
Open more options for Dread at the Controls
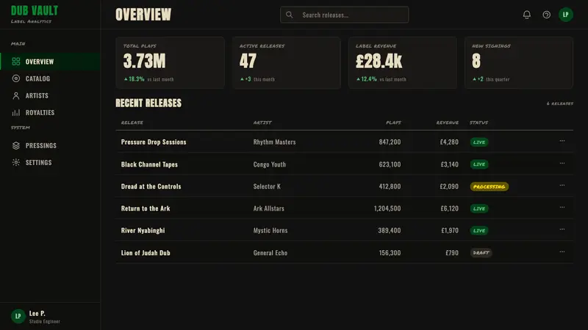click(562, 186)
